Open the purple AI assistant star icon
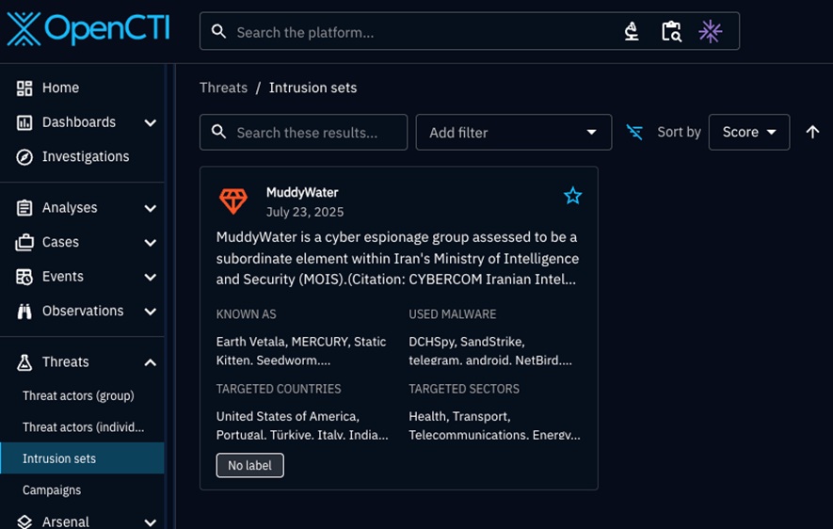833x529 pixels. pos(711,31)
